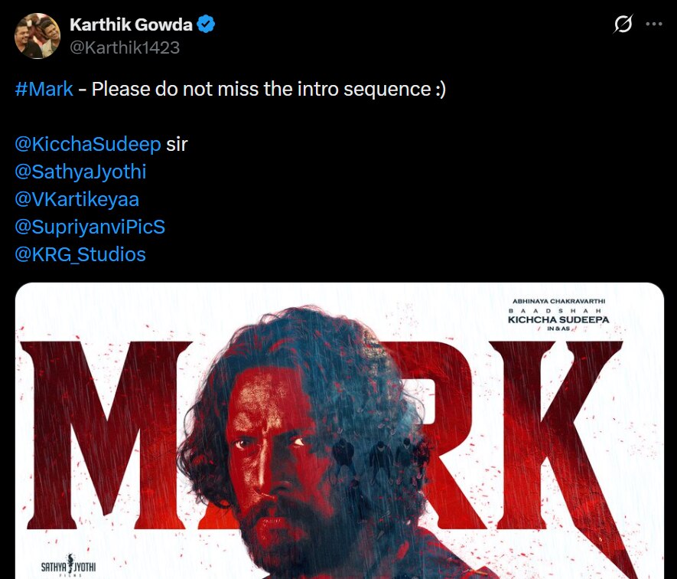Open Karthik Gowda's profile avatar

[x=37, y=36]
